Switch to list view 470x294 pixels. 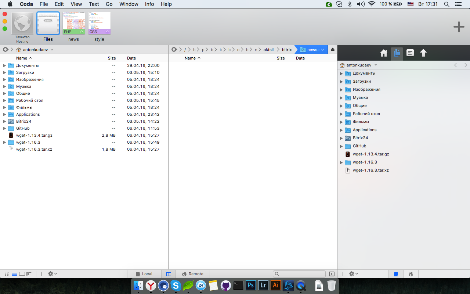(x=14, y=274)
